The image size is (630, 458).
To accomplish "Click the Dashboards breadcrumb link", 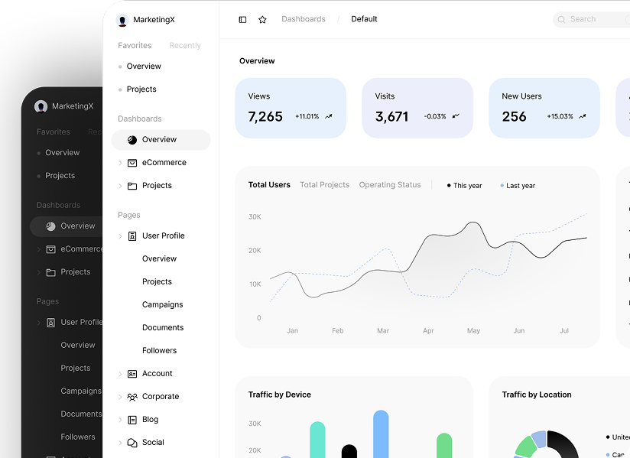I will point(303,19).
